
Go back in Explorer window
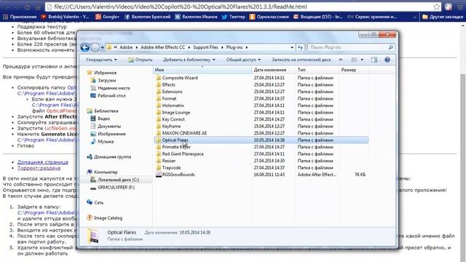[84, 47]
